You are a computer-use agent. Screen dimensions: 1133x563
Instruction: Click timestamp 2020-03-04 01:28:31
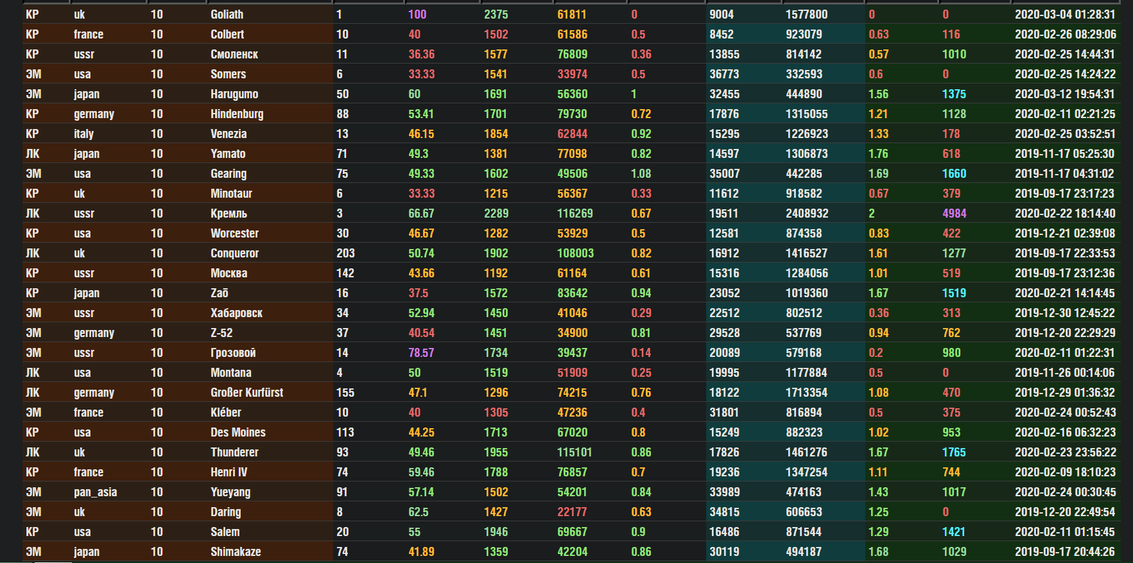[1065, 14]
